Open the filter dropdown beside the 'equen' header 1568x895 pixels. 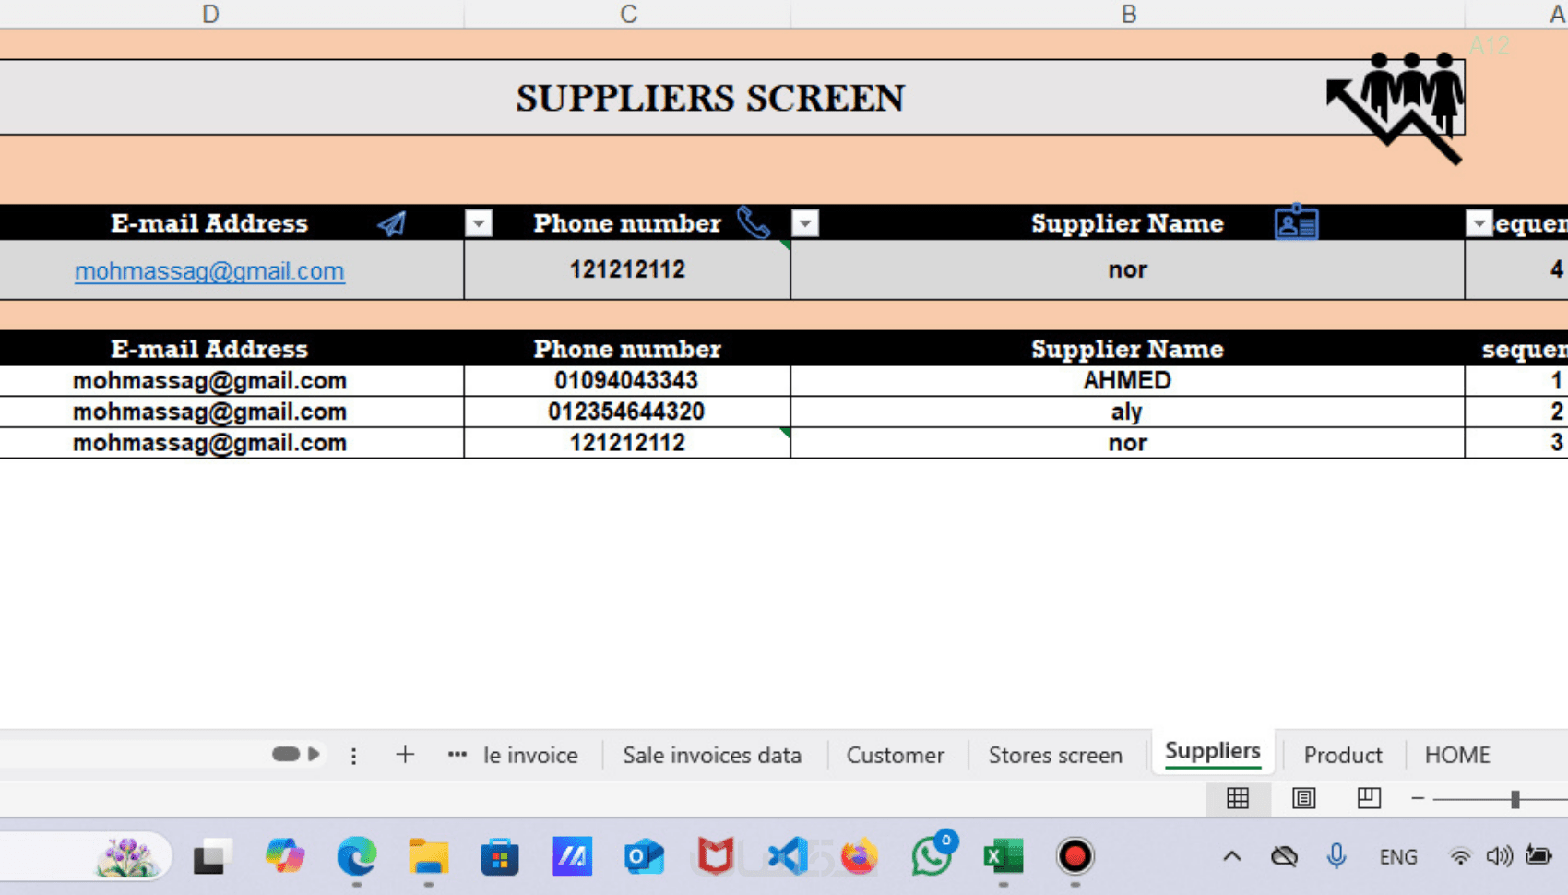(x=1479, y=223)
